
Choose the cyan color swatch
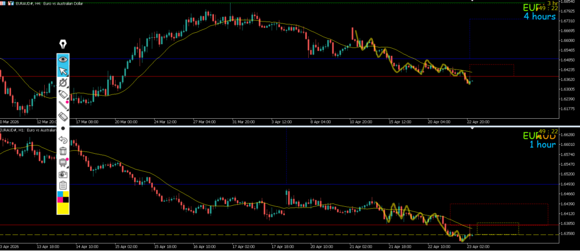pyautogui.click(x=59, y=194)
